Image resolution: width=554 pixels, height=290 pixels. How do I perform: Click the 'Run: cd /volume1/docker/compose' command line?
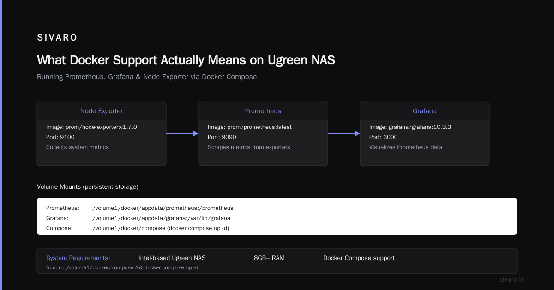(122, 267)
